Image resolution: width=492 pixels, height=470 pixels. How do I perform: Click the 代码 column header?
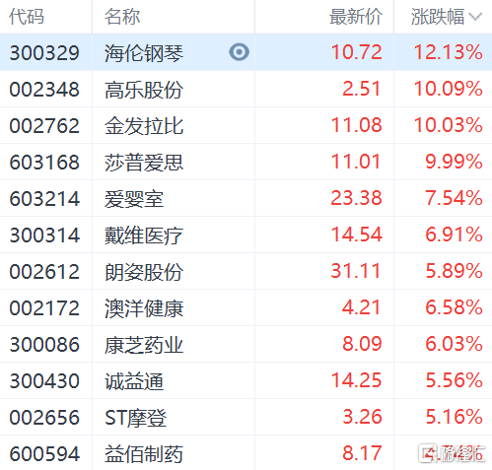27,17
